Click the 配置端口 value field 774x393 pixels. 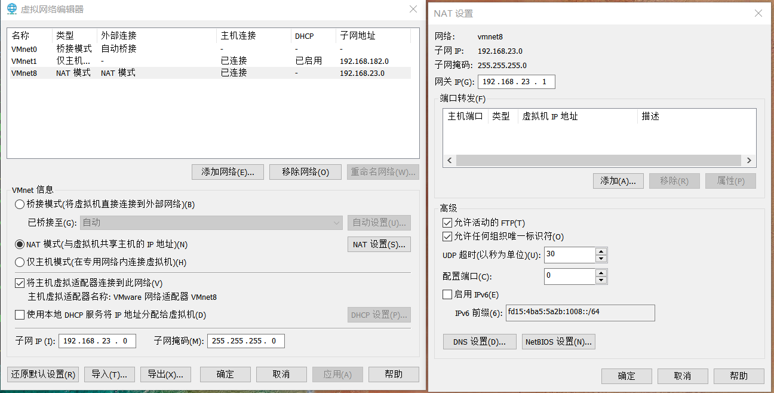coord(570,276)
